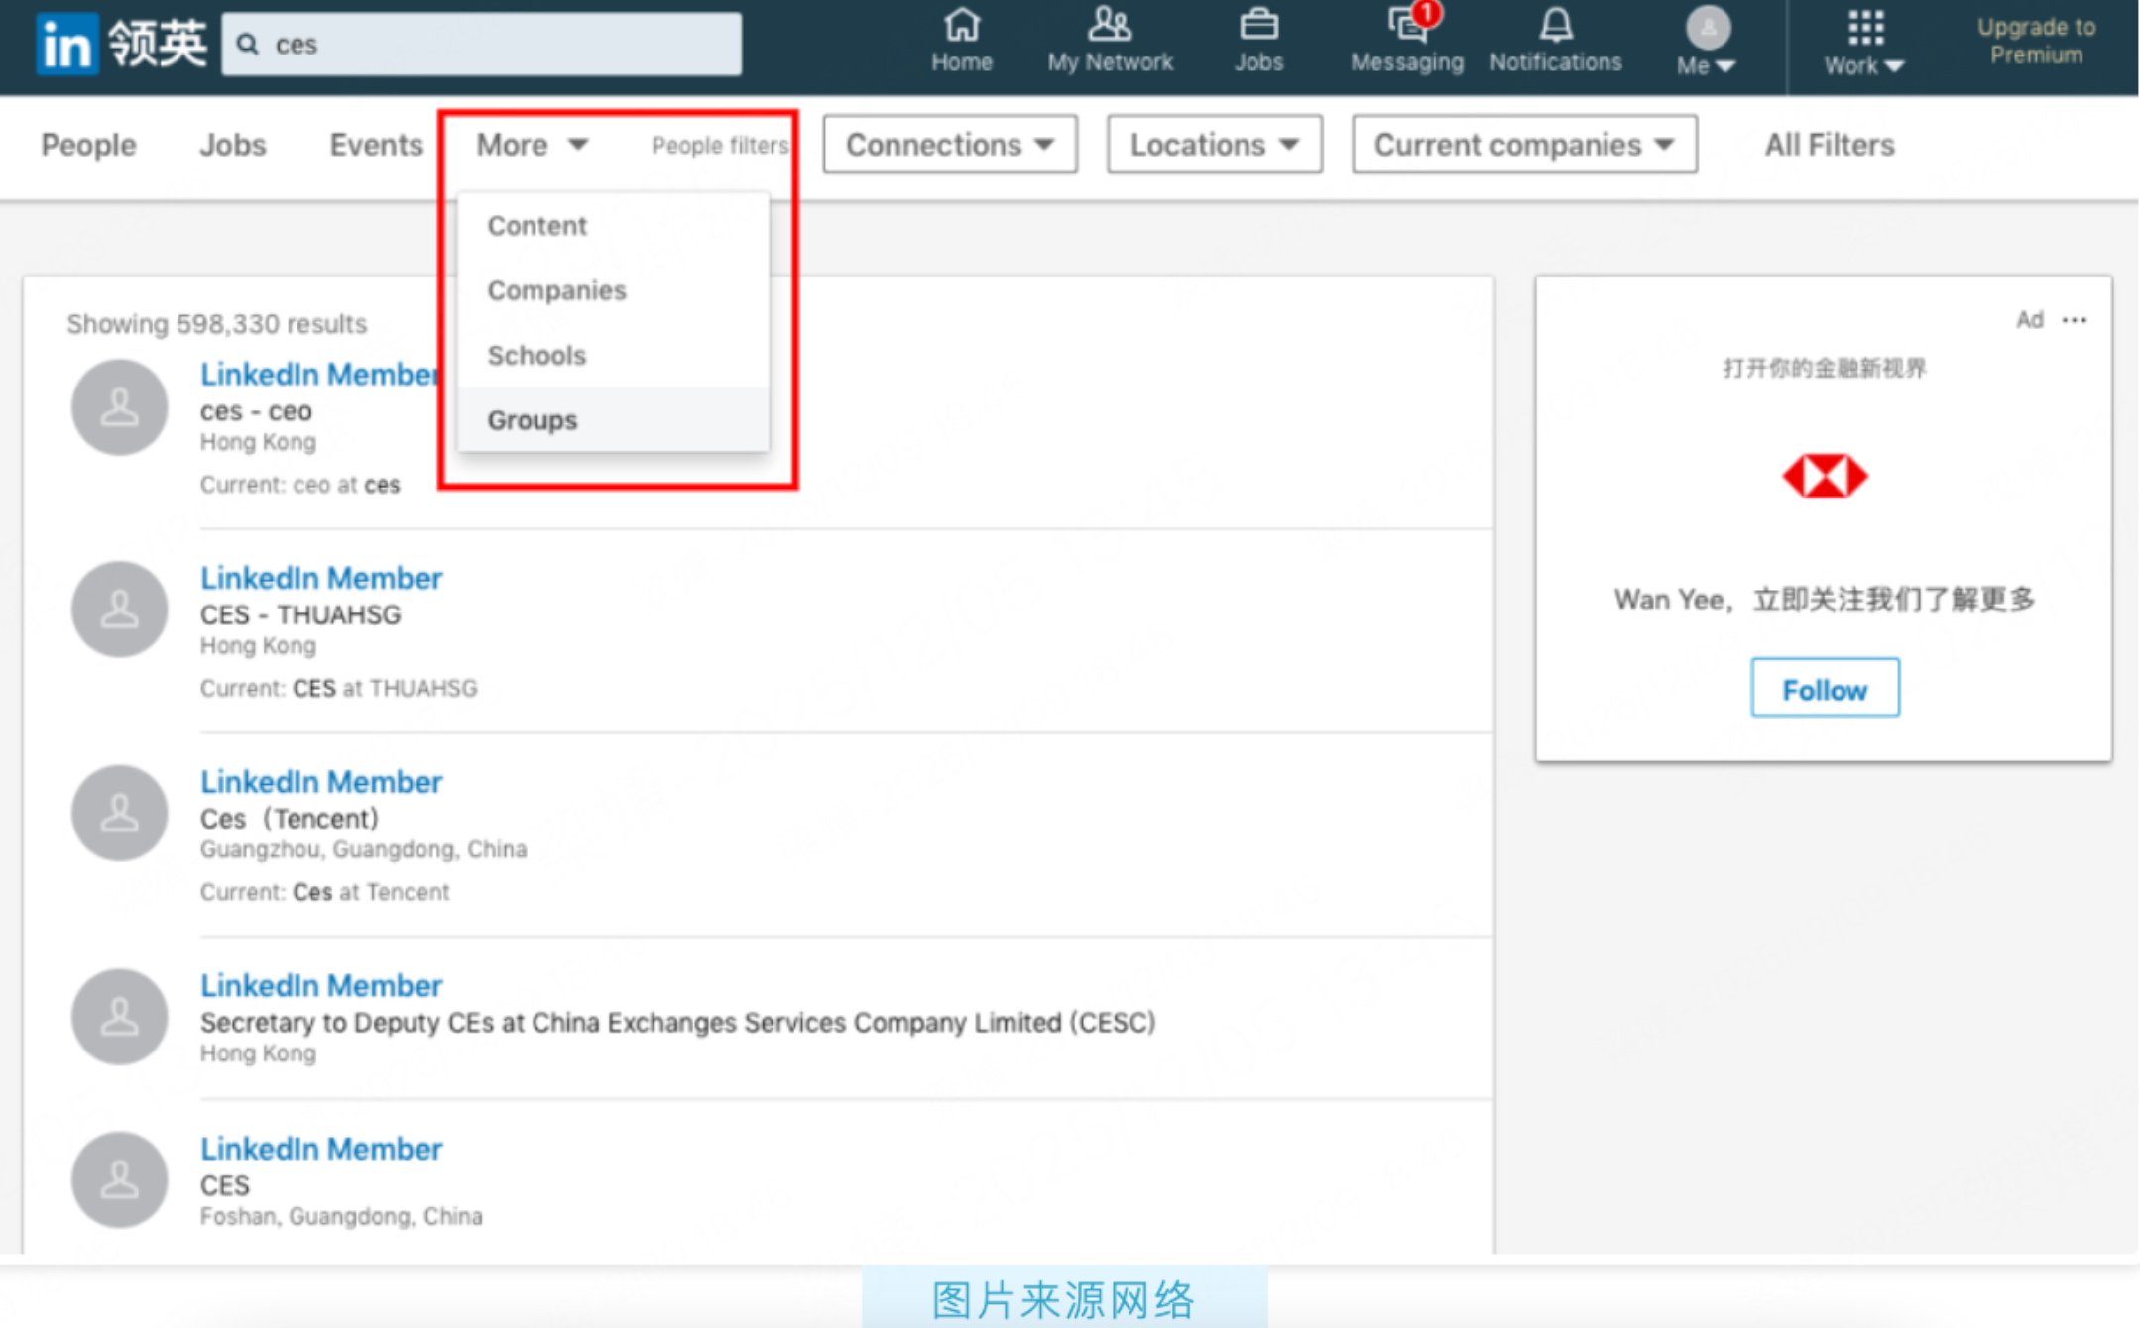Switch to the Events search tab
Image resolution: width=2140 pixels, height=1328 pixels.
[x=376, y=145]
